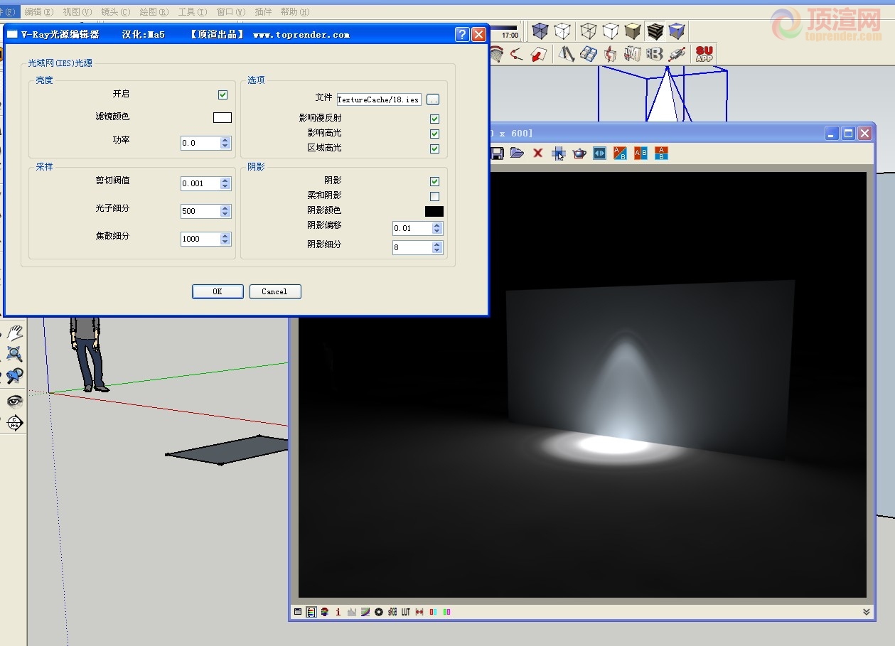Click the 文件 IES file path field
The height and width of the screenshot is (646, 895).
(379, 99)
